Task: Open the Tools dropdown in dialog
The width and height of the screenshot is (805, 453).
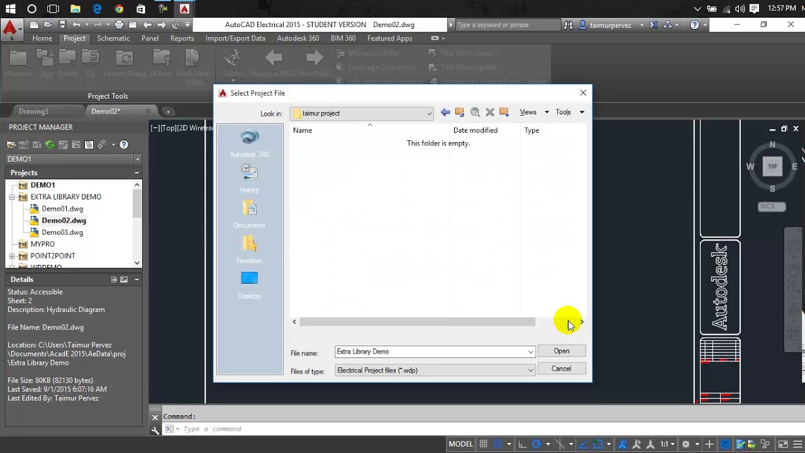Action: pos(570,112)
